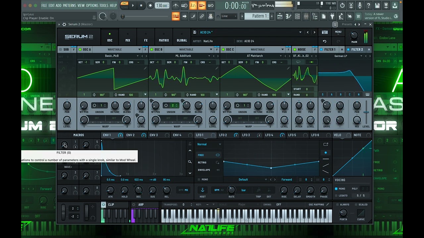
Task: Click the FL Studio help question mark icon
Action: pos(369,6)
